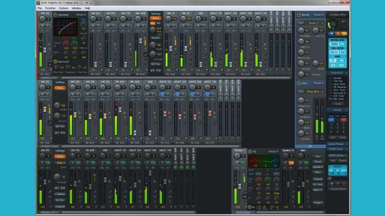The height and width of the screenshot is (216, 385).
Task: Collapse the Snapshots section
Action: 346,73
